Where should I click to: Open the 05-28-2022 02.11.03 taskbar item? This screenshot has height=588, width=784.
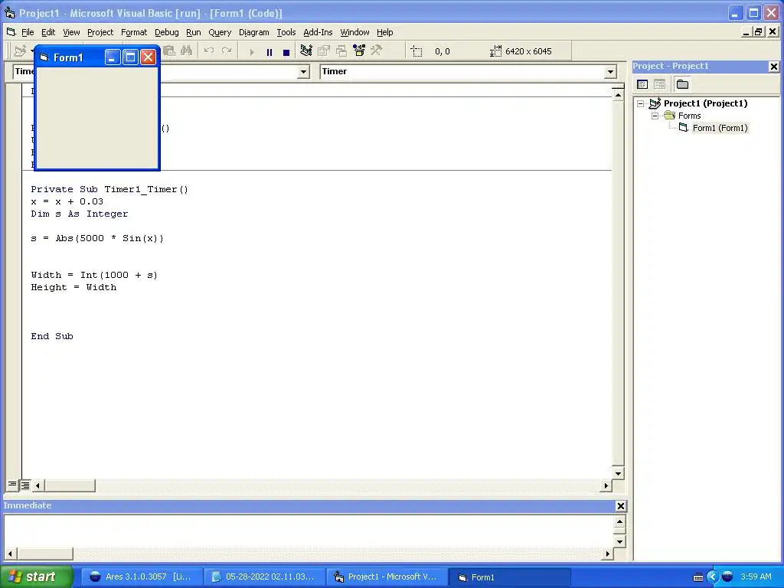[x=264, y=577]
